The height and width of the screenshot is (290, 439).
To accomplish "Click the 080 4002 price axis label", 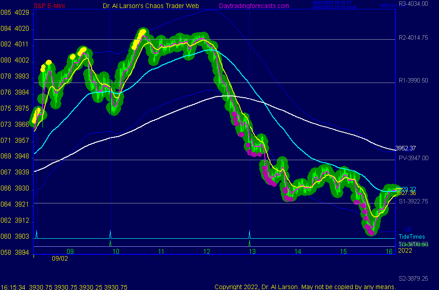I will 15,60.
